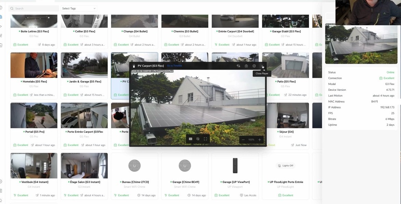The height and width of the screenshot is (204, 401).
Task: Click Garage UP ViewPort connection icon
Action: pyautogui.click(x=216, y=195)
